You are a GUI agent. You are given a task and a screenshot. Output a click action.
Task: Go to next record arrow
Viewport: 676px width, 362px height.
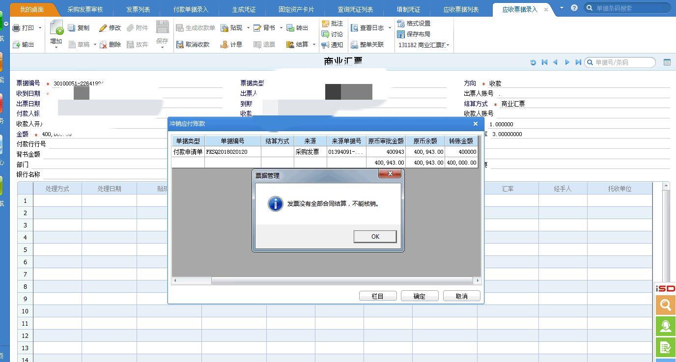coord(567,62)
